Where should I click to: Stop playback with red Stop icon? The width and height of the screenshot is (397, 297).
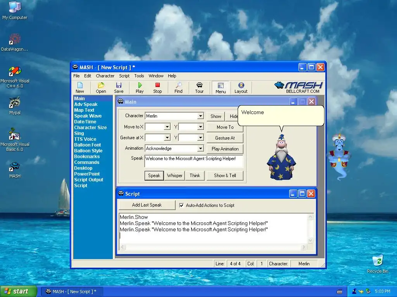tap(157, 88)
